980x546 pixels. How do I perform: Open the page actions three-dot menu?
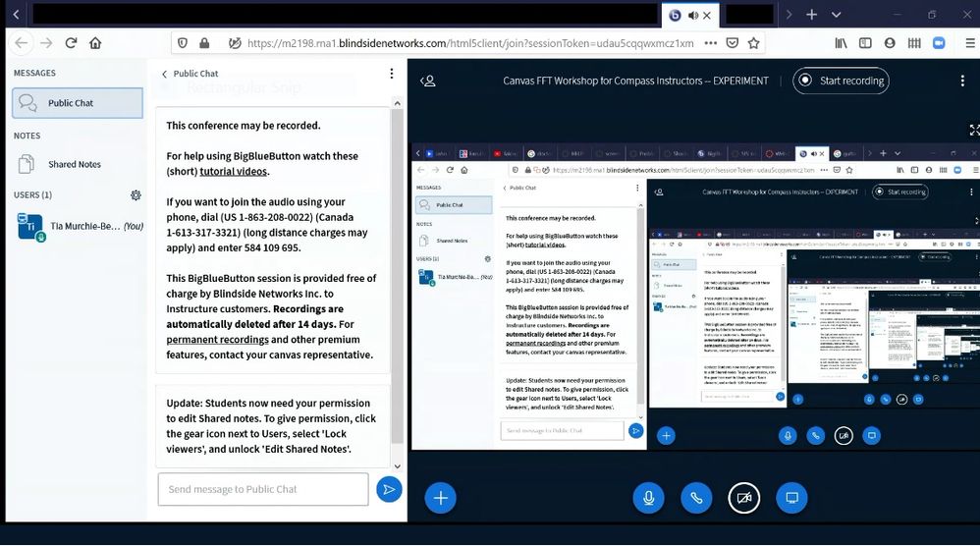711,43
